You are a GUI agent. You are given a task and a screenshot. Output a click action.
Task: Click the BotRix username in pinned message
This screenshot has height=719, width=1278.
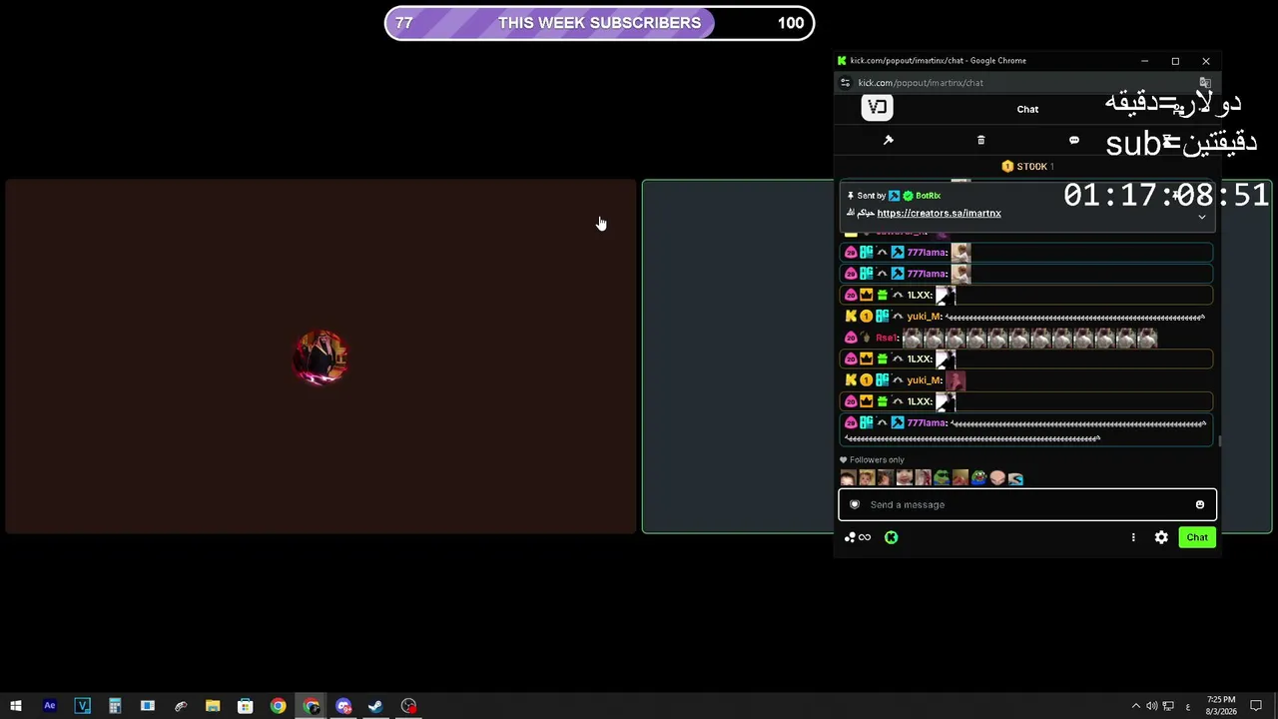tap(928, 196)
